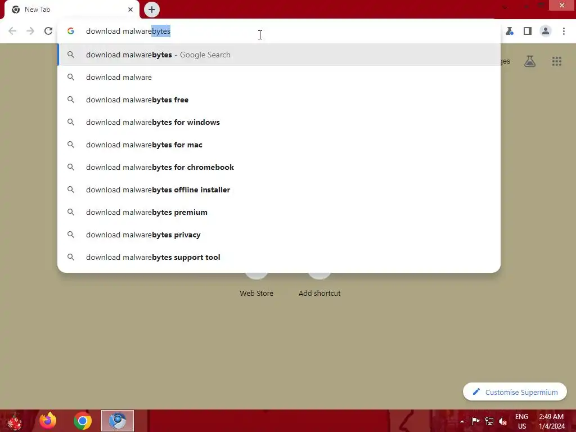This screenshot has height=432, width=576.
Task: Pick suggestion download malwarebytes for windows
Action: coord(279,122)
